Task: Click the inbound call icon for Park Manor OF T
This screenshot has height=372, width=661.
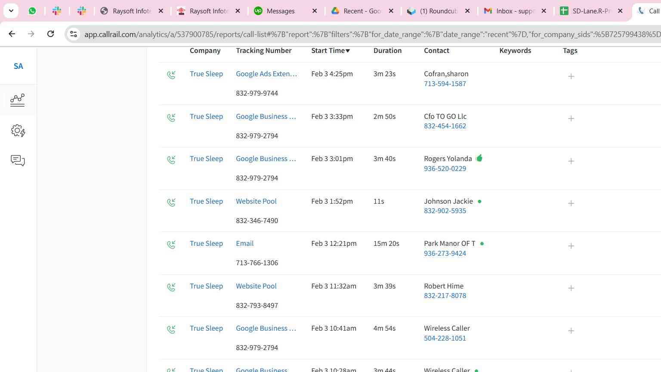Action: pyautogui.click(x=171, y=245)
